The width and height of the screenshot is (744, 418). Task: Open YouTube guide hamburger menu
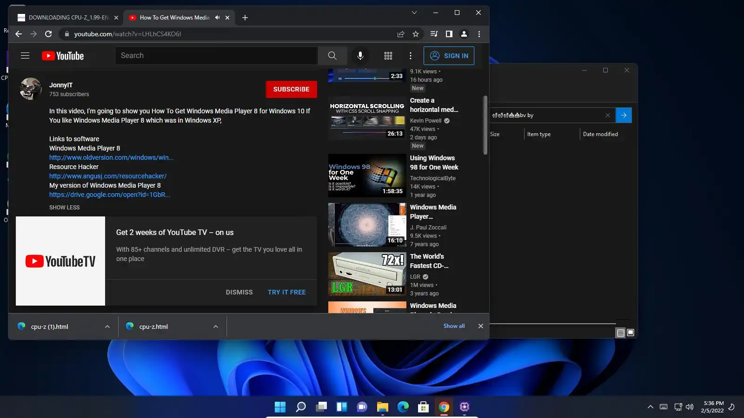pyautogui.click(x=25, y=56)
